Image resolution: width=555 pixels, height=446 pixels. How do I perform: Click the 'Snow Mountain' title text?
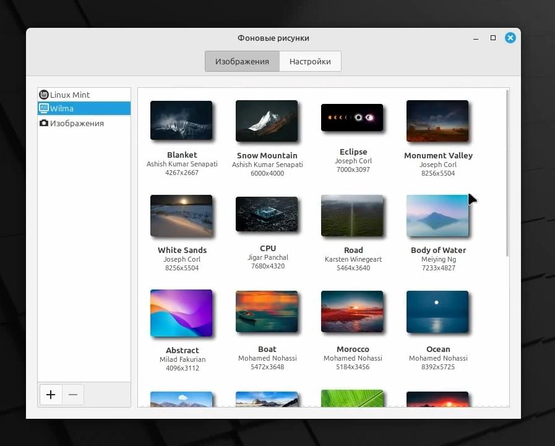coord(267,155)
